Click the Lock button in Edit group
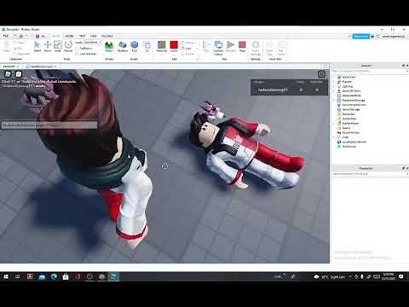Screen dimensions: 409x307 (187, 49)
